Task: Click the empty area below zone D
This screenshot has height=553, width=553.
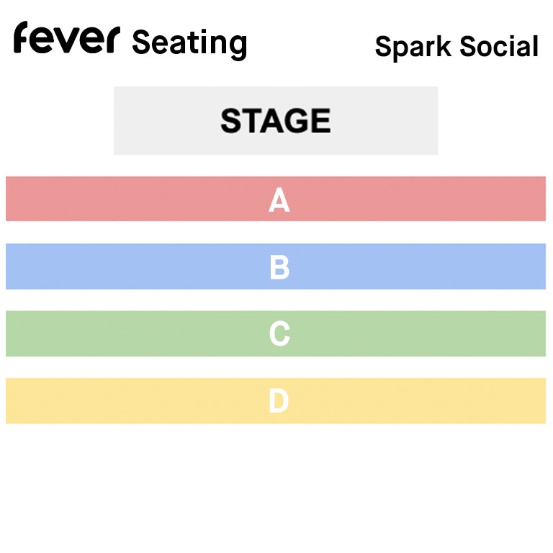Action: click(276, 488)
